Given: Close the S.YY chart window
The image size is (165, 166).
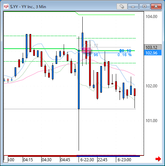Looking at the screenshot, I should [156, 6].
